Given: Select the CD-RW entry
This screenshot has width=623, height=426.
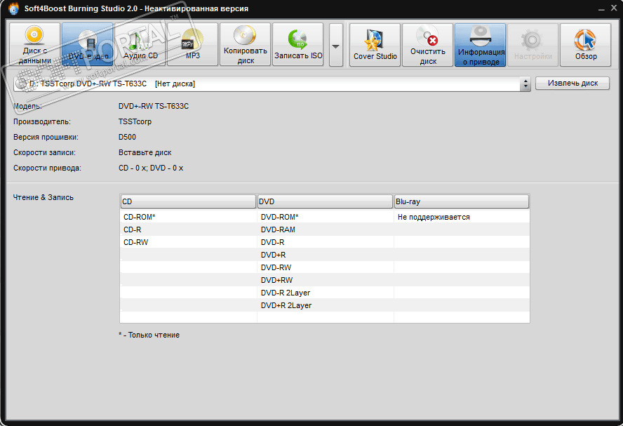Looking at the screenshot, I should pos(136,242).
